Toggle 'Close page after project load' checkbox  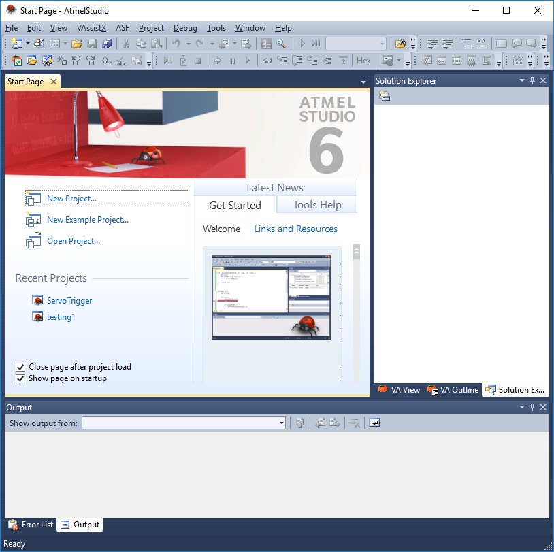point(20,367)
